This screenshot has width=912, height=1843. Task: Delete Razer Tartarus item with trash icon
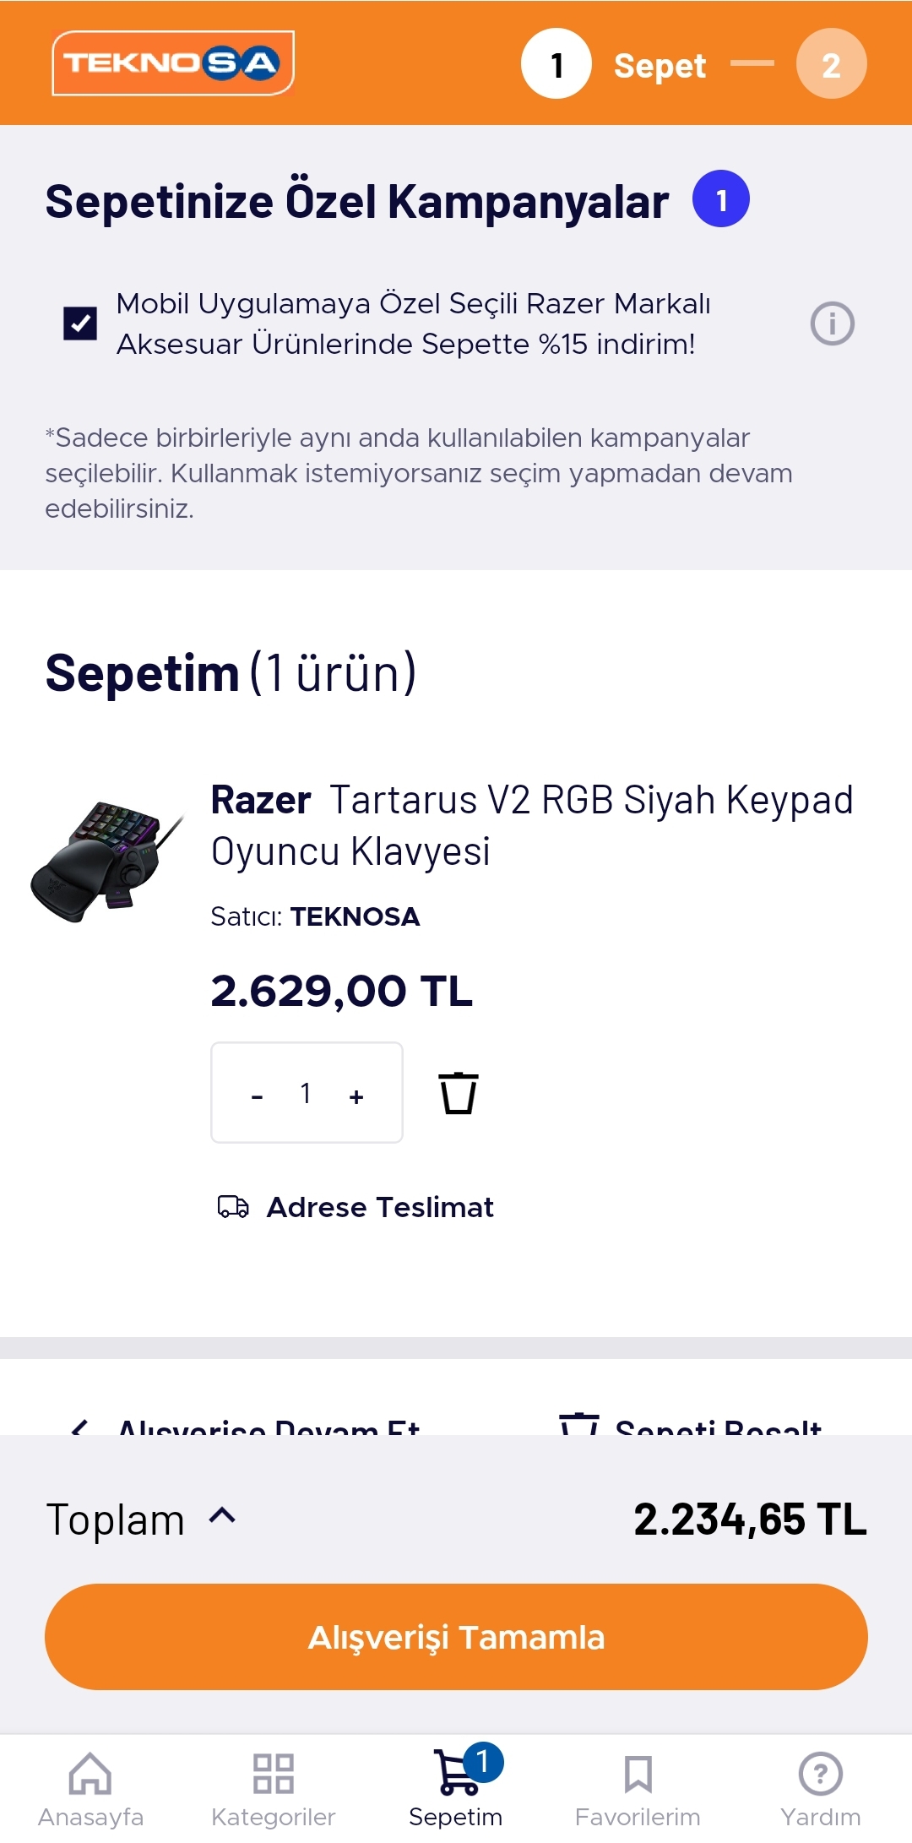pyautogui.click(x=459, y=1094)
